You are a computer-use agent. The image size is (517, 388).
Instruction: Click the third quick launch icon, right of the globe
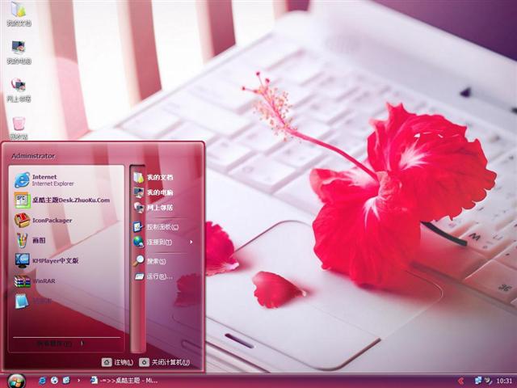pos(66,381)
